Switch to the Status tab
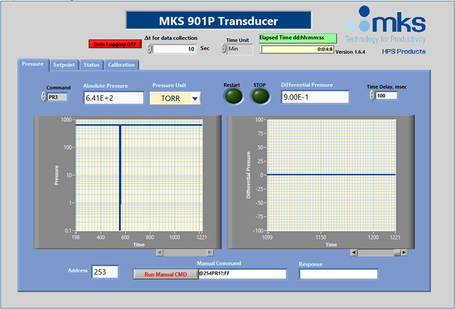This screenshot has height=309, width=455. pos(91,65)
